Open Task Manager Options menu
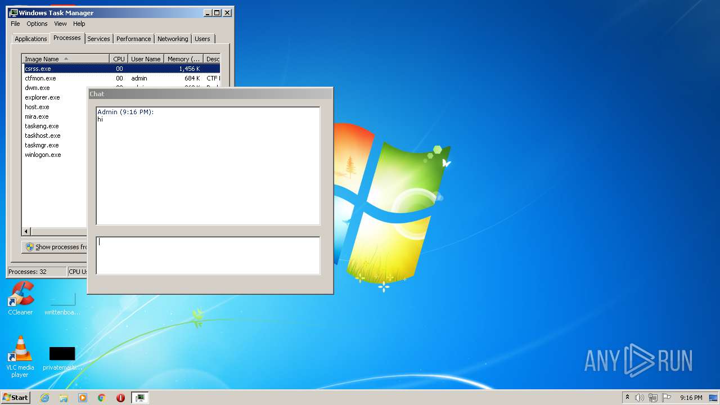This screenshot has width=720, height=405. pyautogui.click(x=37, y=24)
